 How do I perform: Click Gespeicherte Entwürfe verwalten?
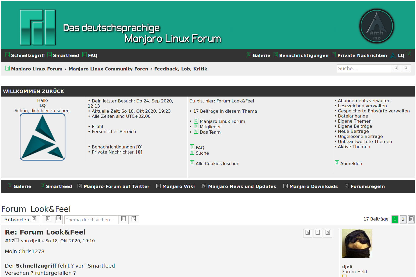click(x=374, y=111)
